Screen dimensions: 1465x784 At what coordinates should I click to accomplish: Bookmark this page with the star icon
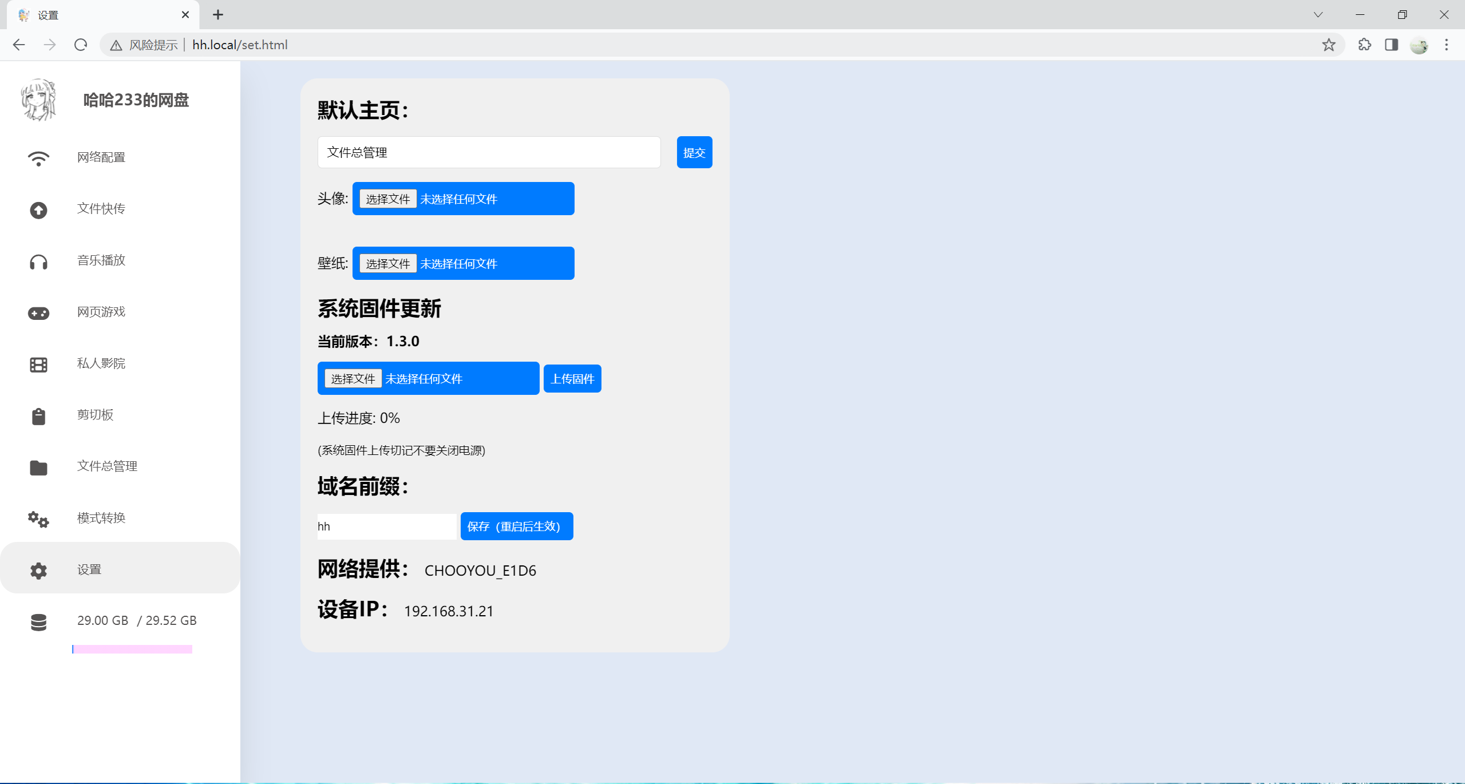[1328, 45]
